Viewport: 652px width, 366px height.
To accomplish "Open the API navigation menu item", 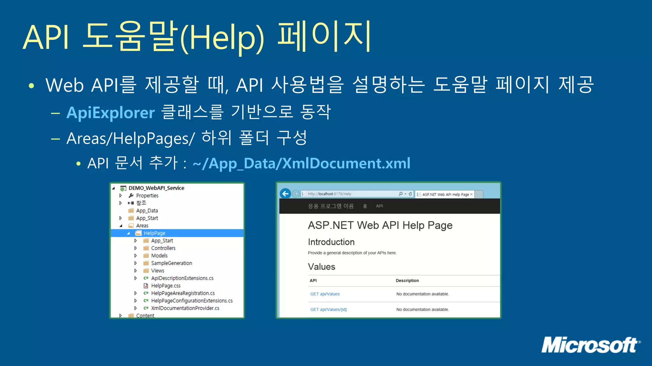I will pyautogui.click(x=379, y=206).
